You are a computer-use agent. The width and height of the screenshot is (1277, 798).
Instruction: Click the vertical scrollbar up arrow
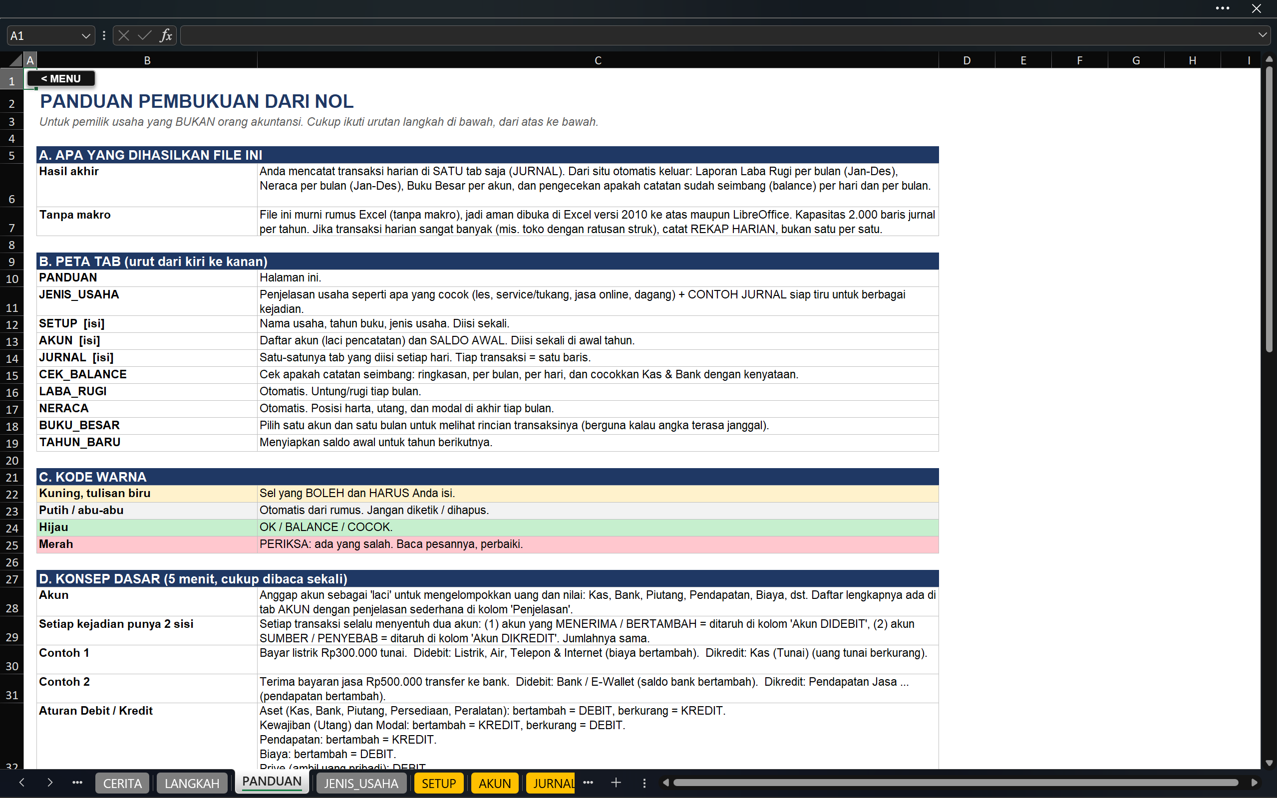pyautogui.click(x=1269, y=59)
